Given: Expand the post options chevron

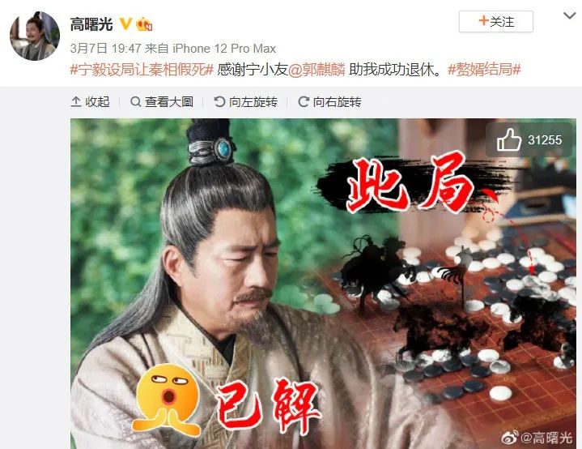Looking at the screenshot, I should [x=569, y=15].
